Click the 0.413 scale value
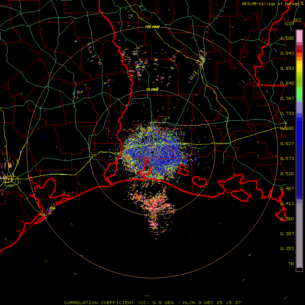Viewport: 305px width, 305px height. tap(287, 204)
